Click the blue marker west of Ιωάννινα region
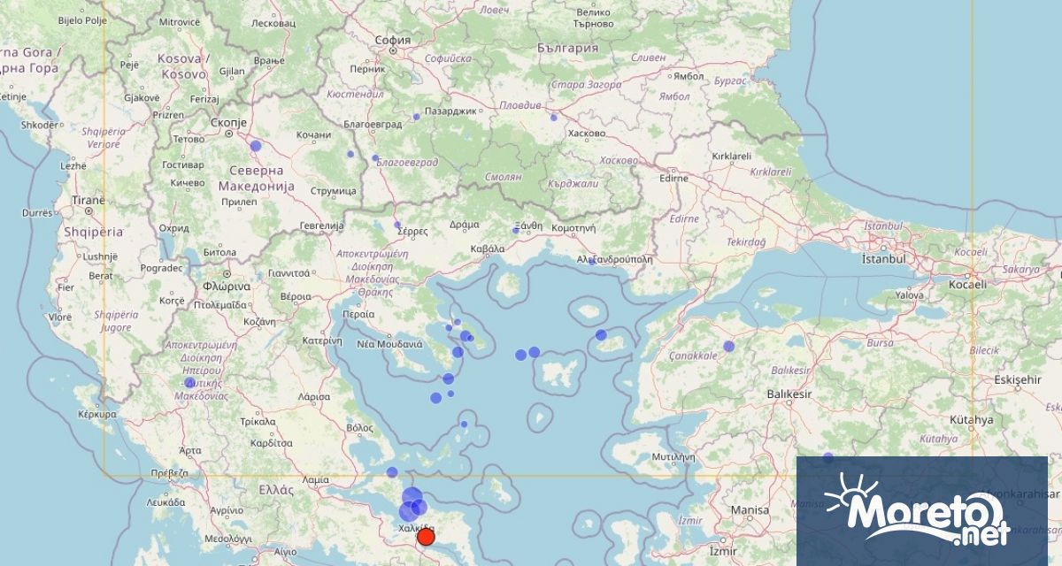1062x566 pixels. click(x=189, y=382)
